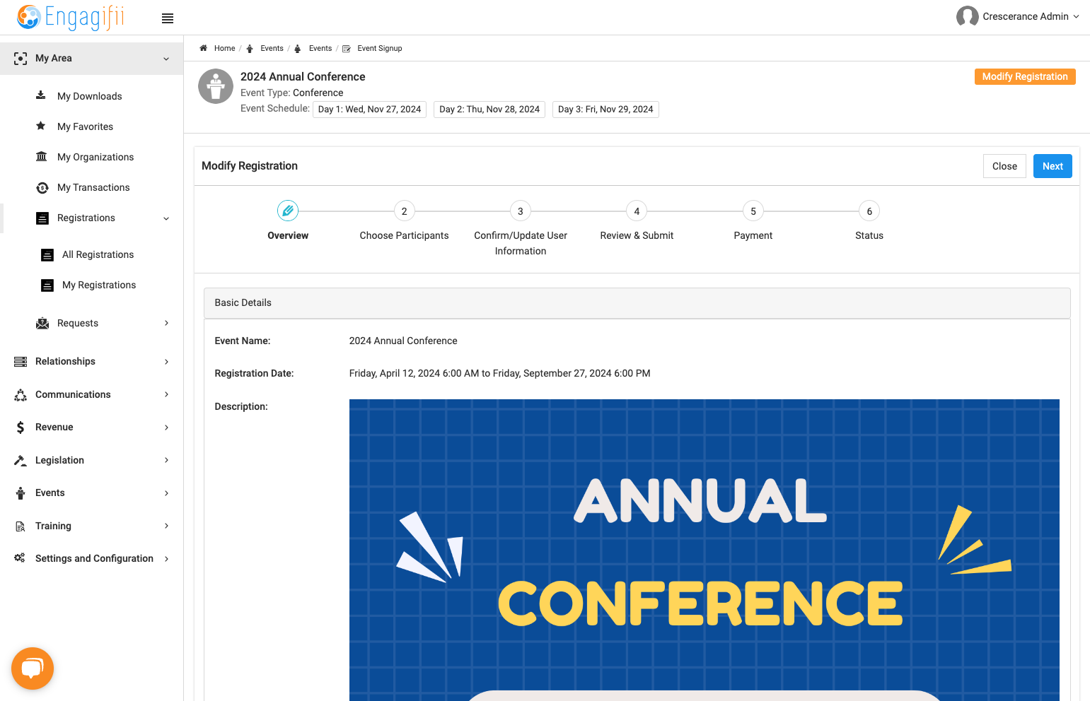Select step 5 Payment
Image resolution: width=1090 pixels, height=701 pixels.
[x=753, y=220]
